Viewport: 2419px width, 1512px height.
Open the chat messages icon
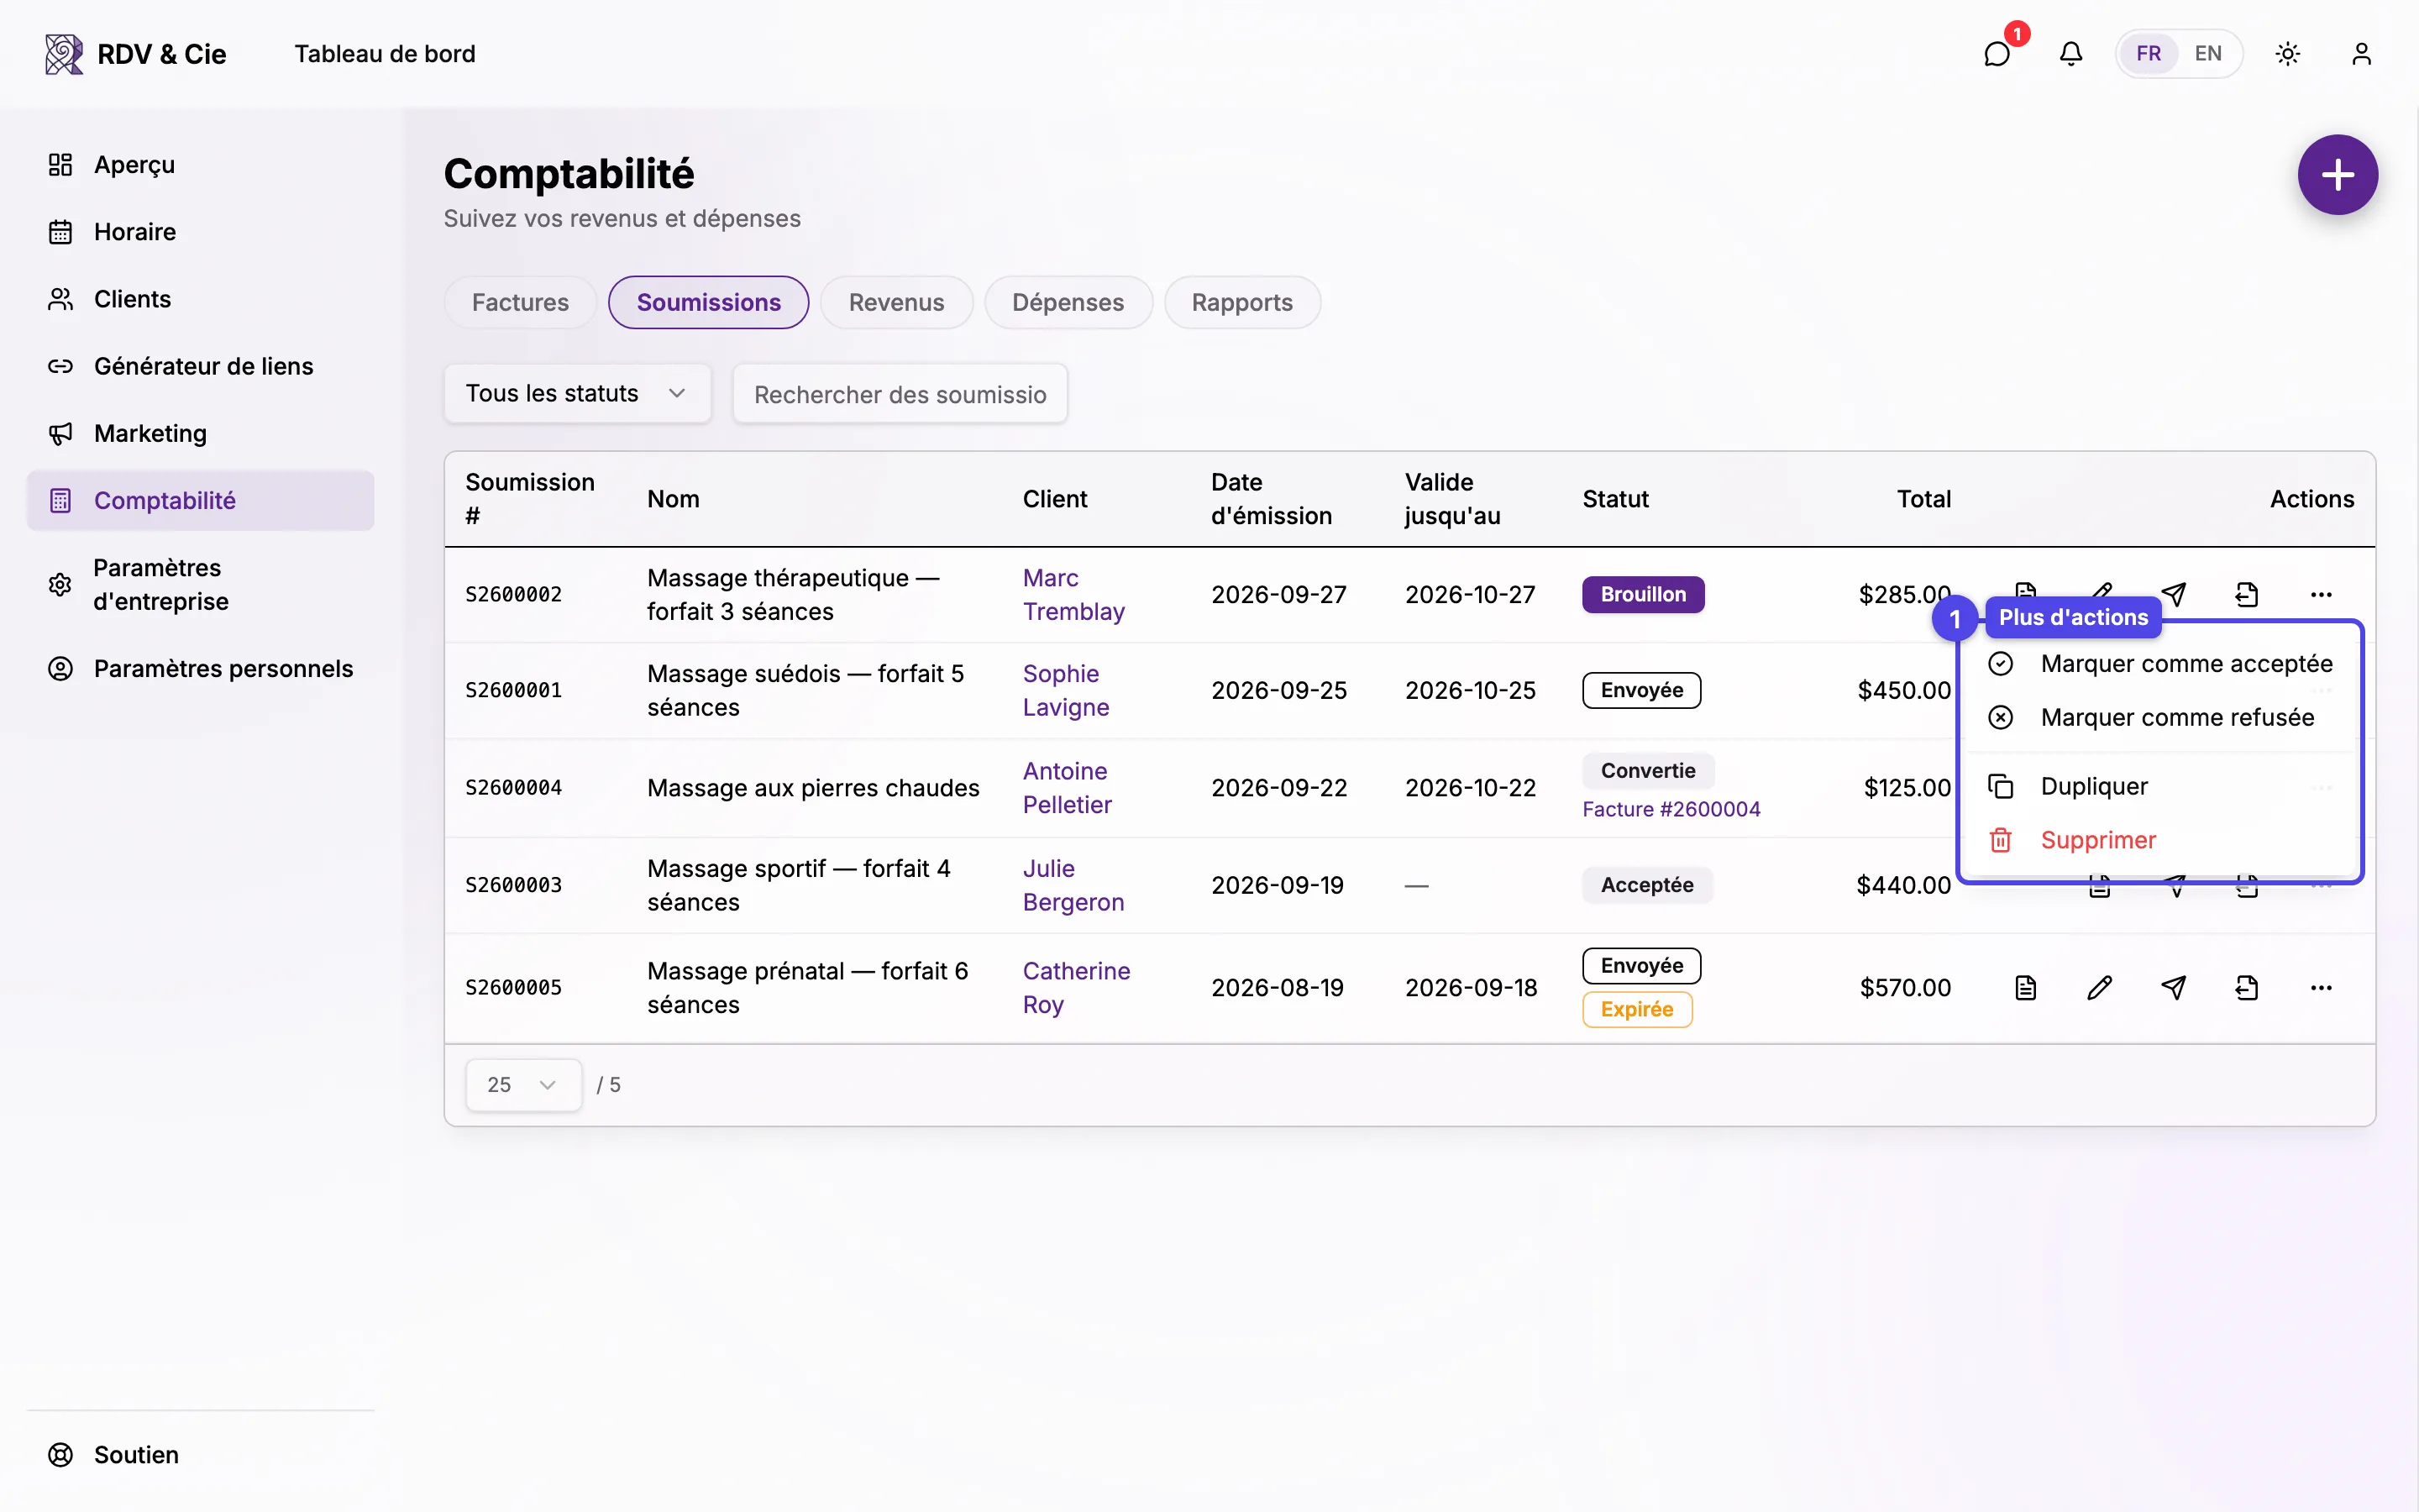1997,54
